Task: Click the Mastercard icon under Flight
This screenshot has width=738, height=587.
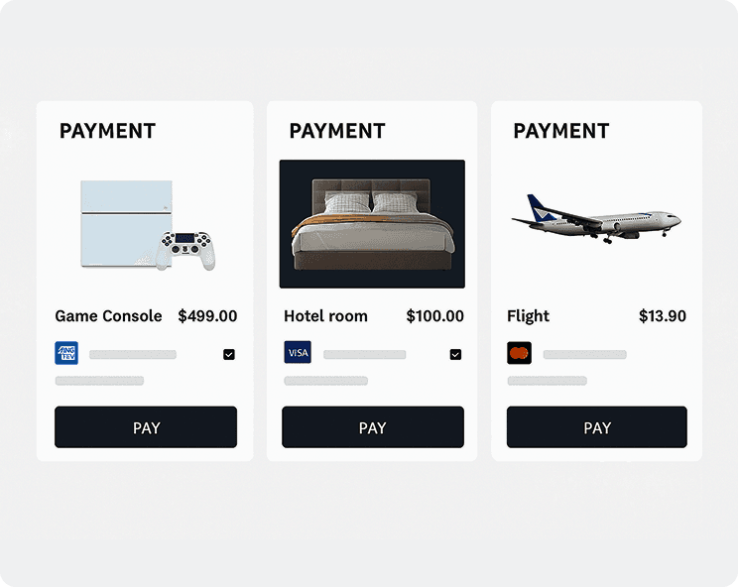Action: pyautogui.click(x=519, y=353)
